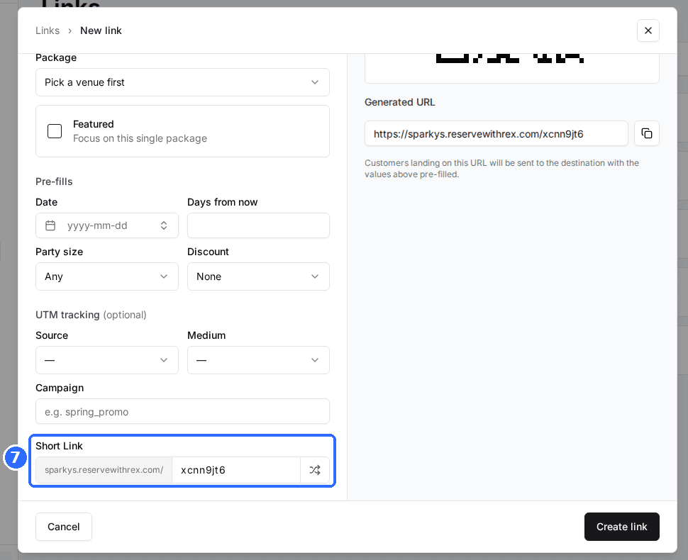
Task: Focus the Campaign input field
Action: coord(182,411)
